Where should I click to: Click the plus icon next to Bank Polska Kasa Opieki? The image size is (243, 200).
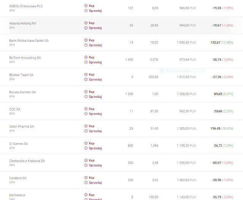(x=86, y=40)
